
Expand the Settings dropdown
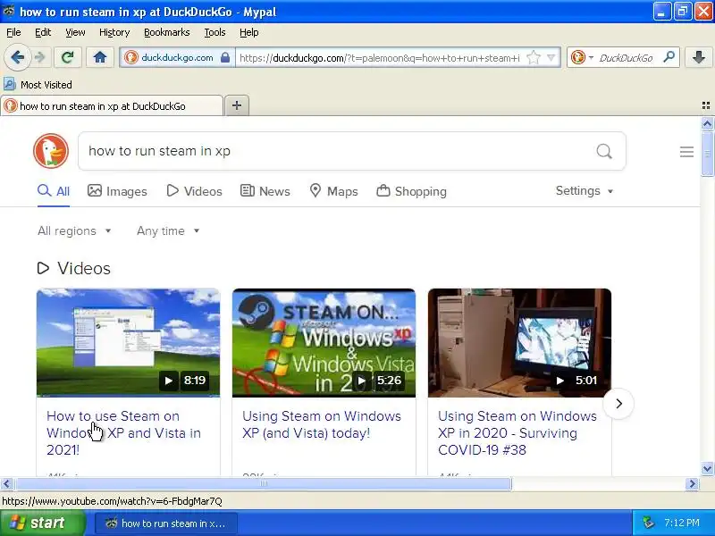pos(585,190)
